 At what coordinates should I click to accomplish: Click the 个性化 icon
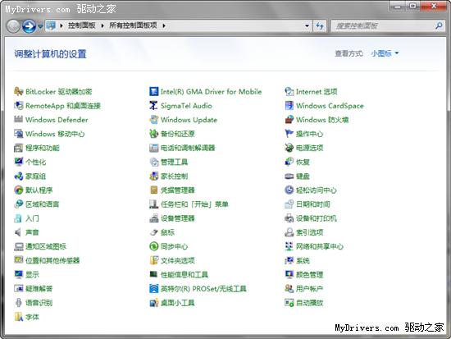click(x=18, y=162)
